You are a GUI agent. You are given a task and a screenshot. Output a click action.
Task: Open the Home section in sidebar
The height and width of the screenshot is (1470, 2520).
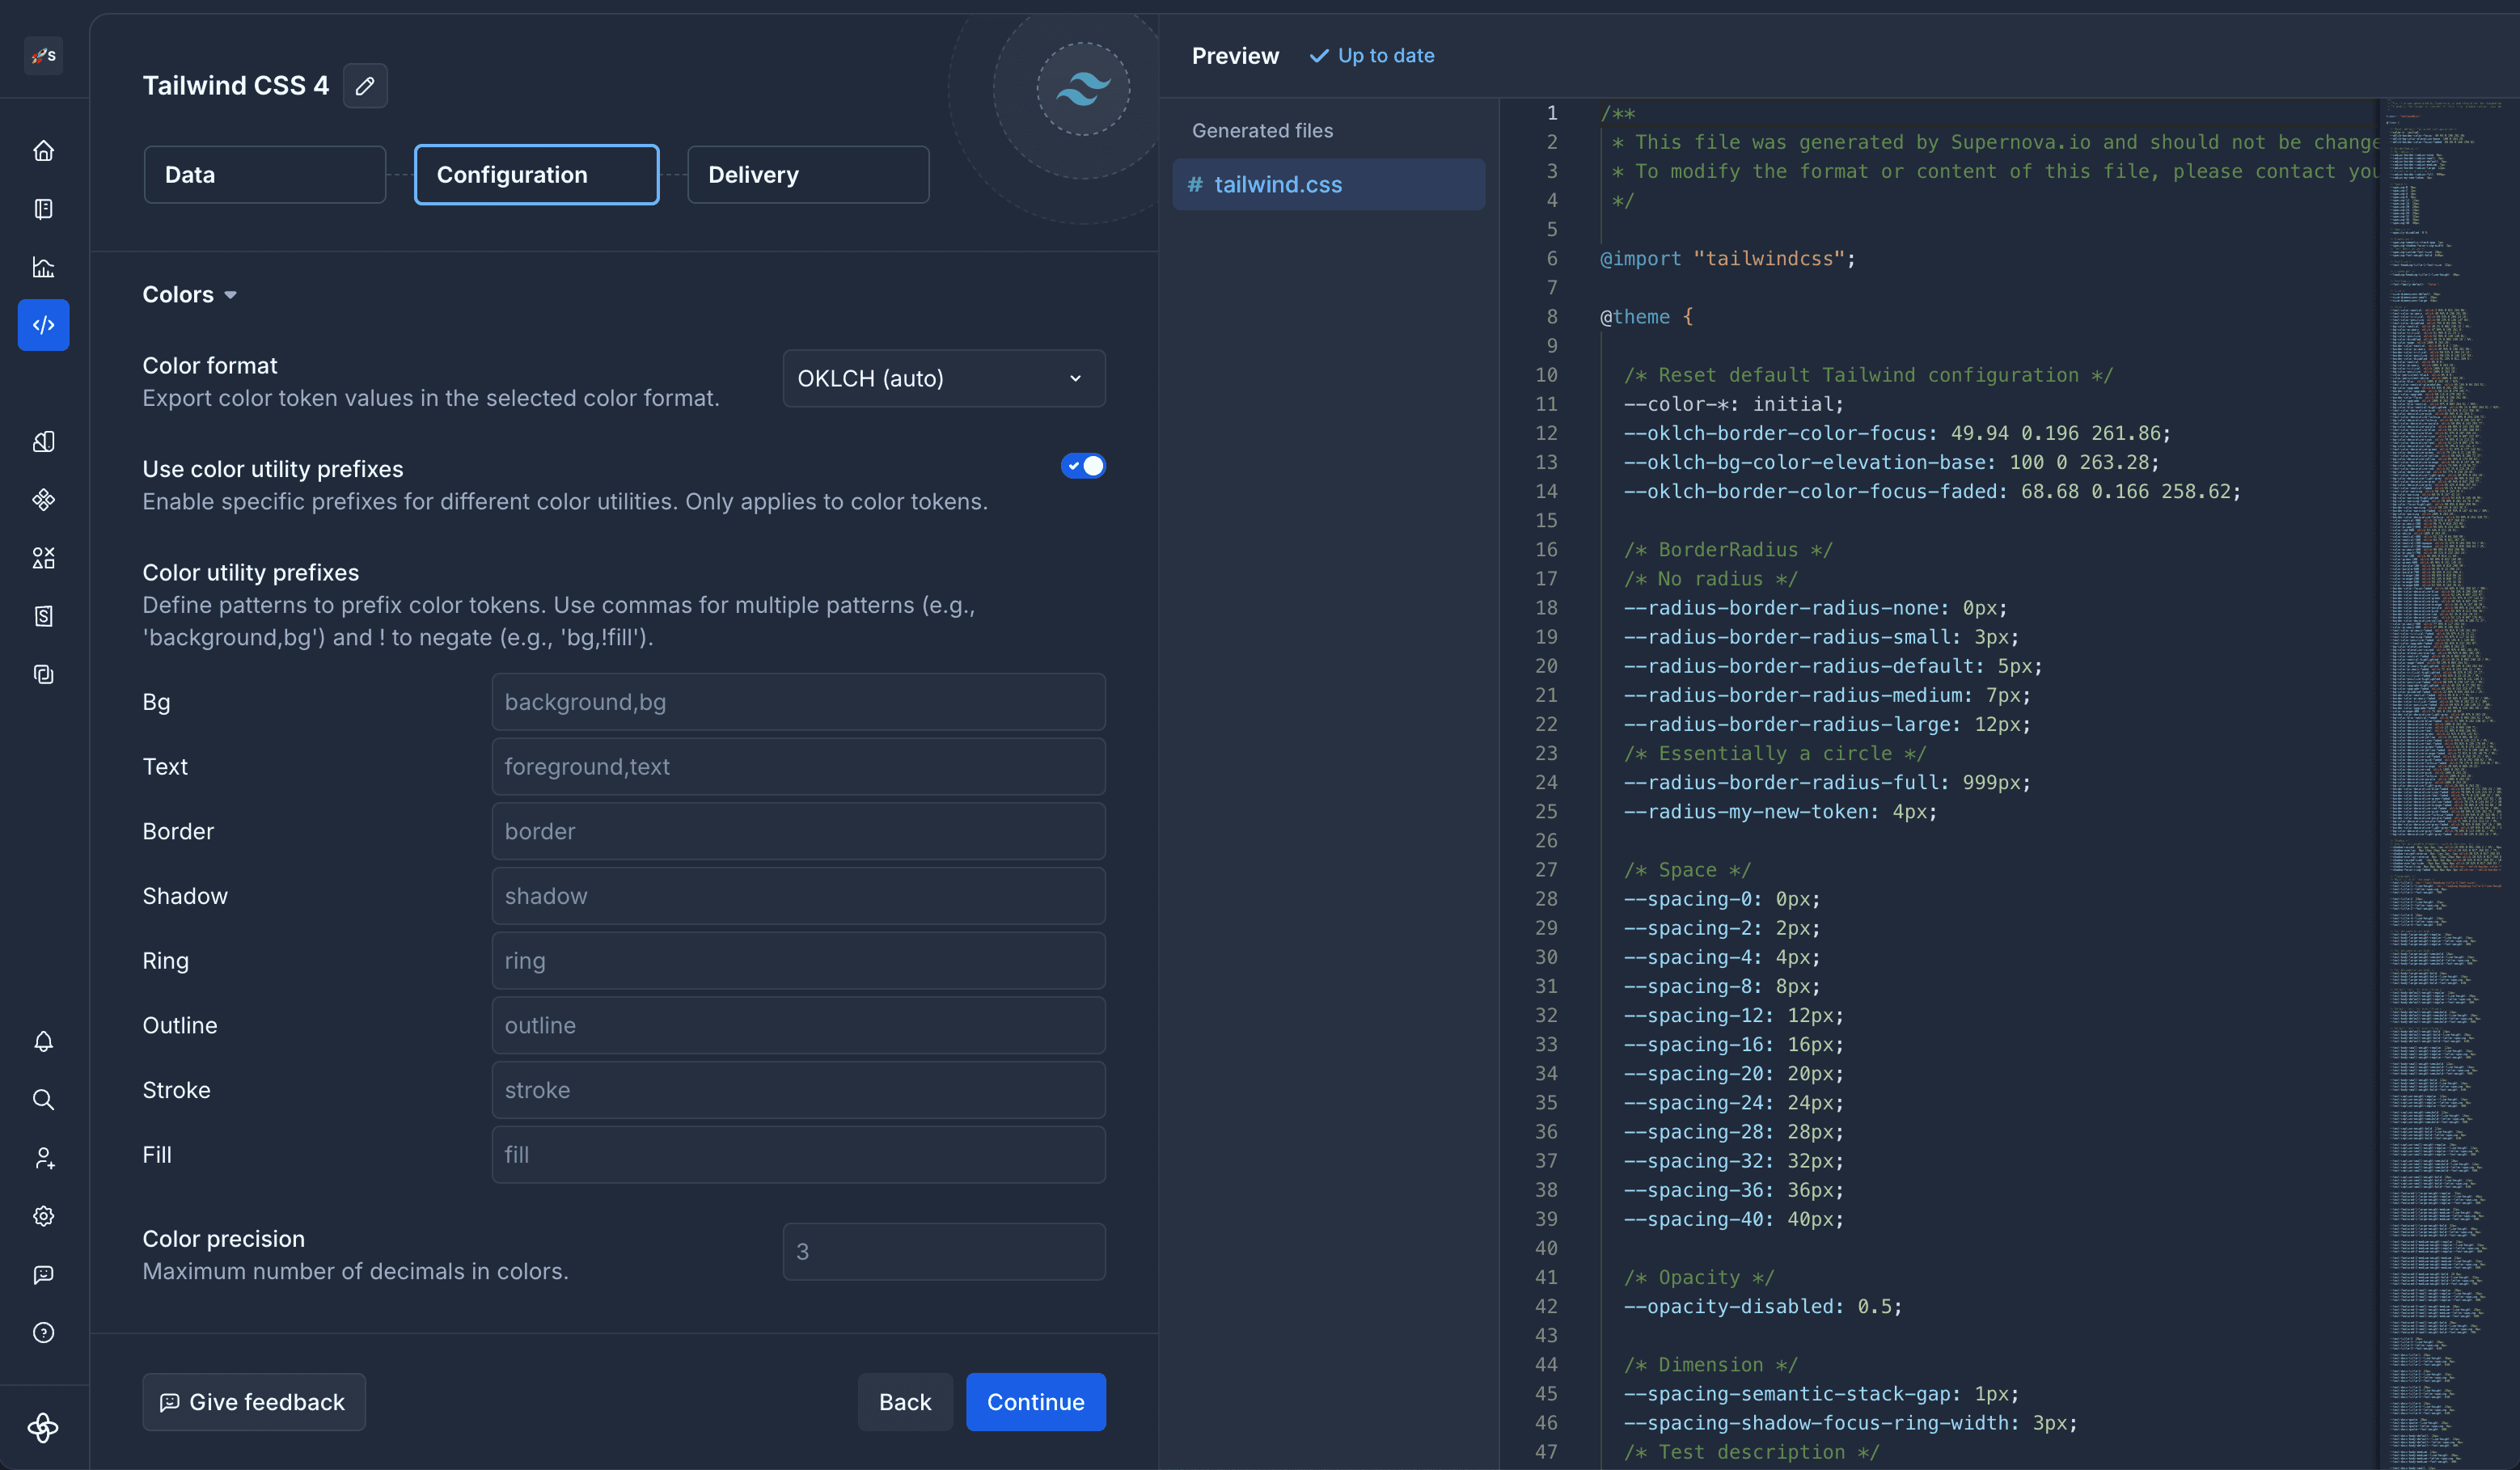44,149
